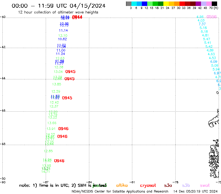This screenshot has width=221, height=194.
Task: Click the blue value 10.62
Action: coord(62,39)
